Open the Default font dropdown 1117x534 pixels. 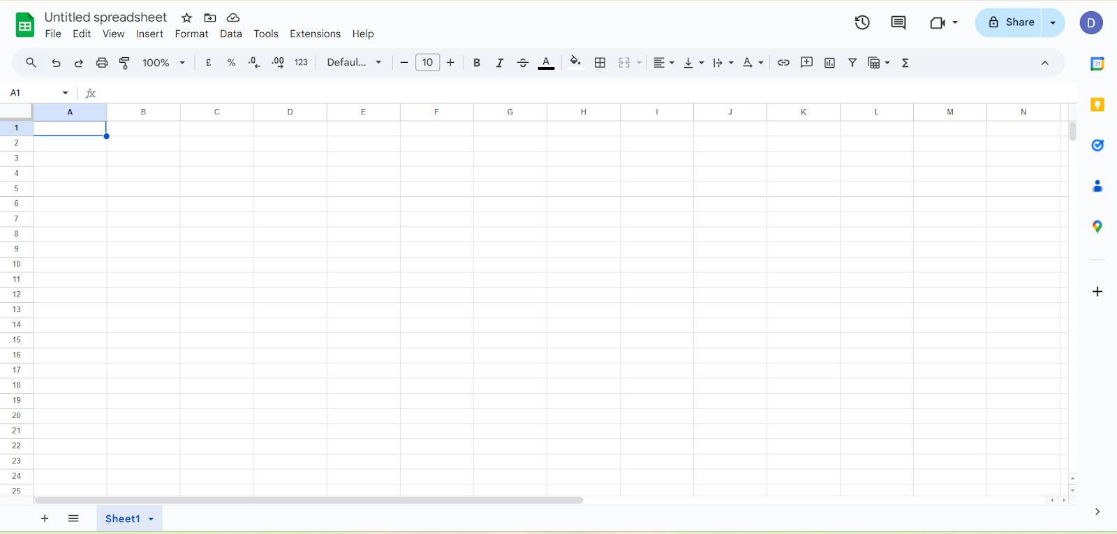pos(355,63)
